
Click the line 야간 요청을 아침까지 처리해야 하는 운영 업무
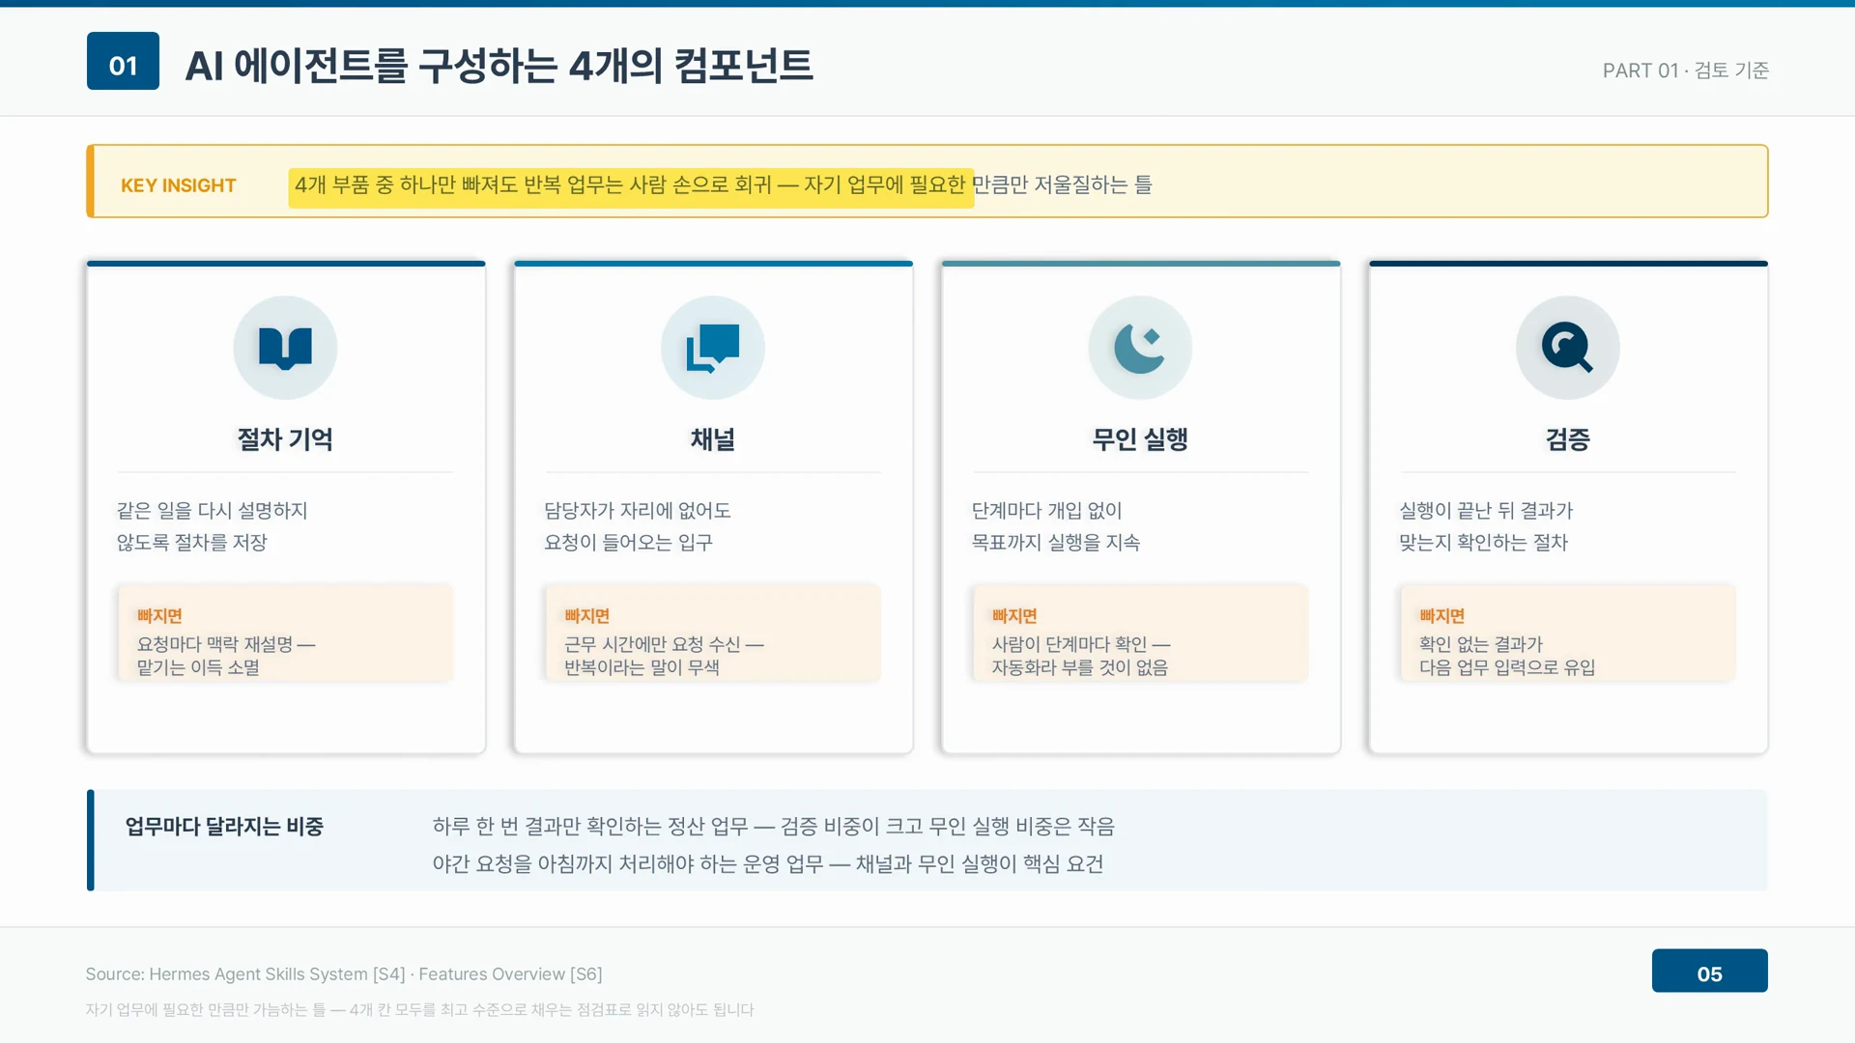pos(628,863)
